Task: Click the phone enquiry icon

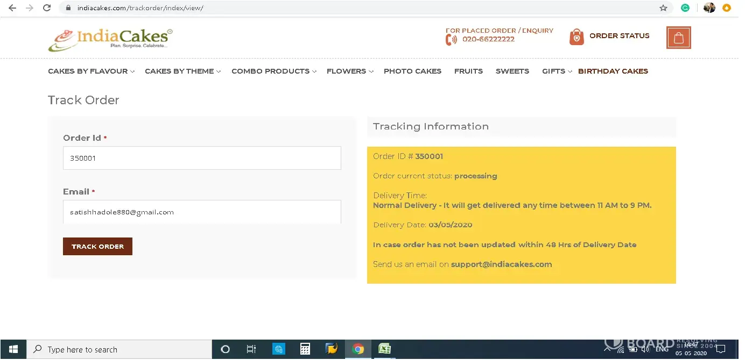Action: [451, 39]
